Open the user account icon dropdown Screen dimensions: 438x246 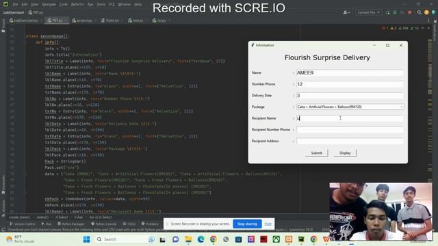346,12
